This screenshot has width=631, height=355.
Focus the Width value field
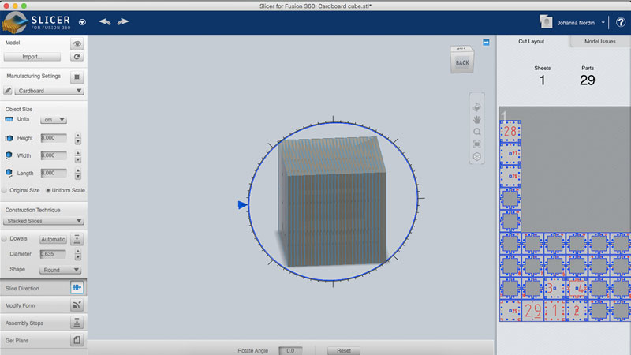pyautogui.click(x=54, y=155)
